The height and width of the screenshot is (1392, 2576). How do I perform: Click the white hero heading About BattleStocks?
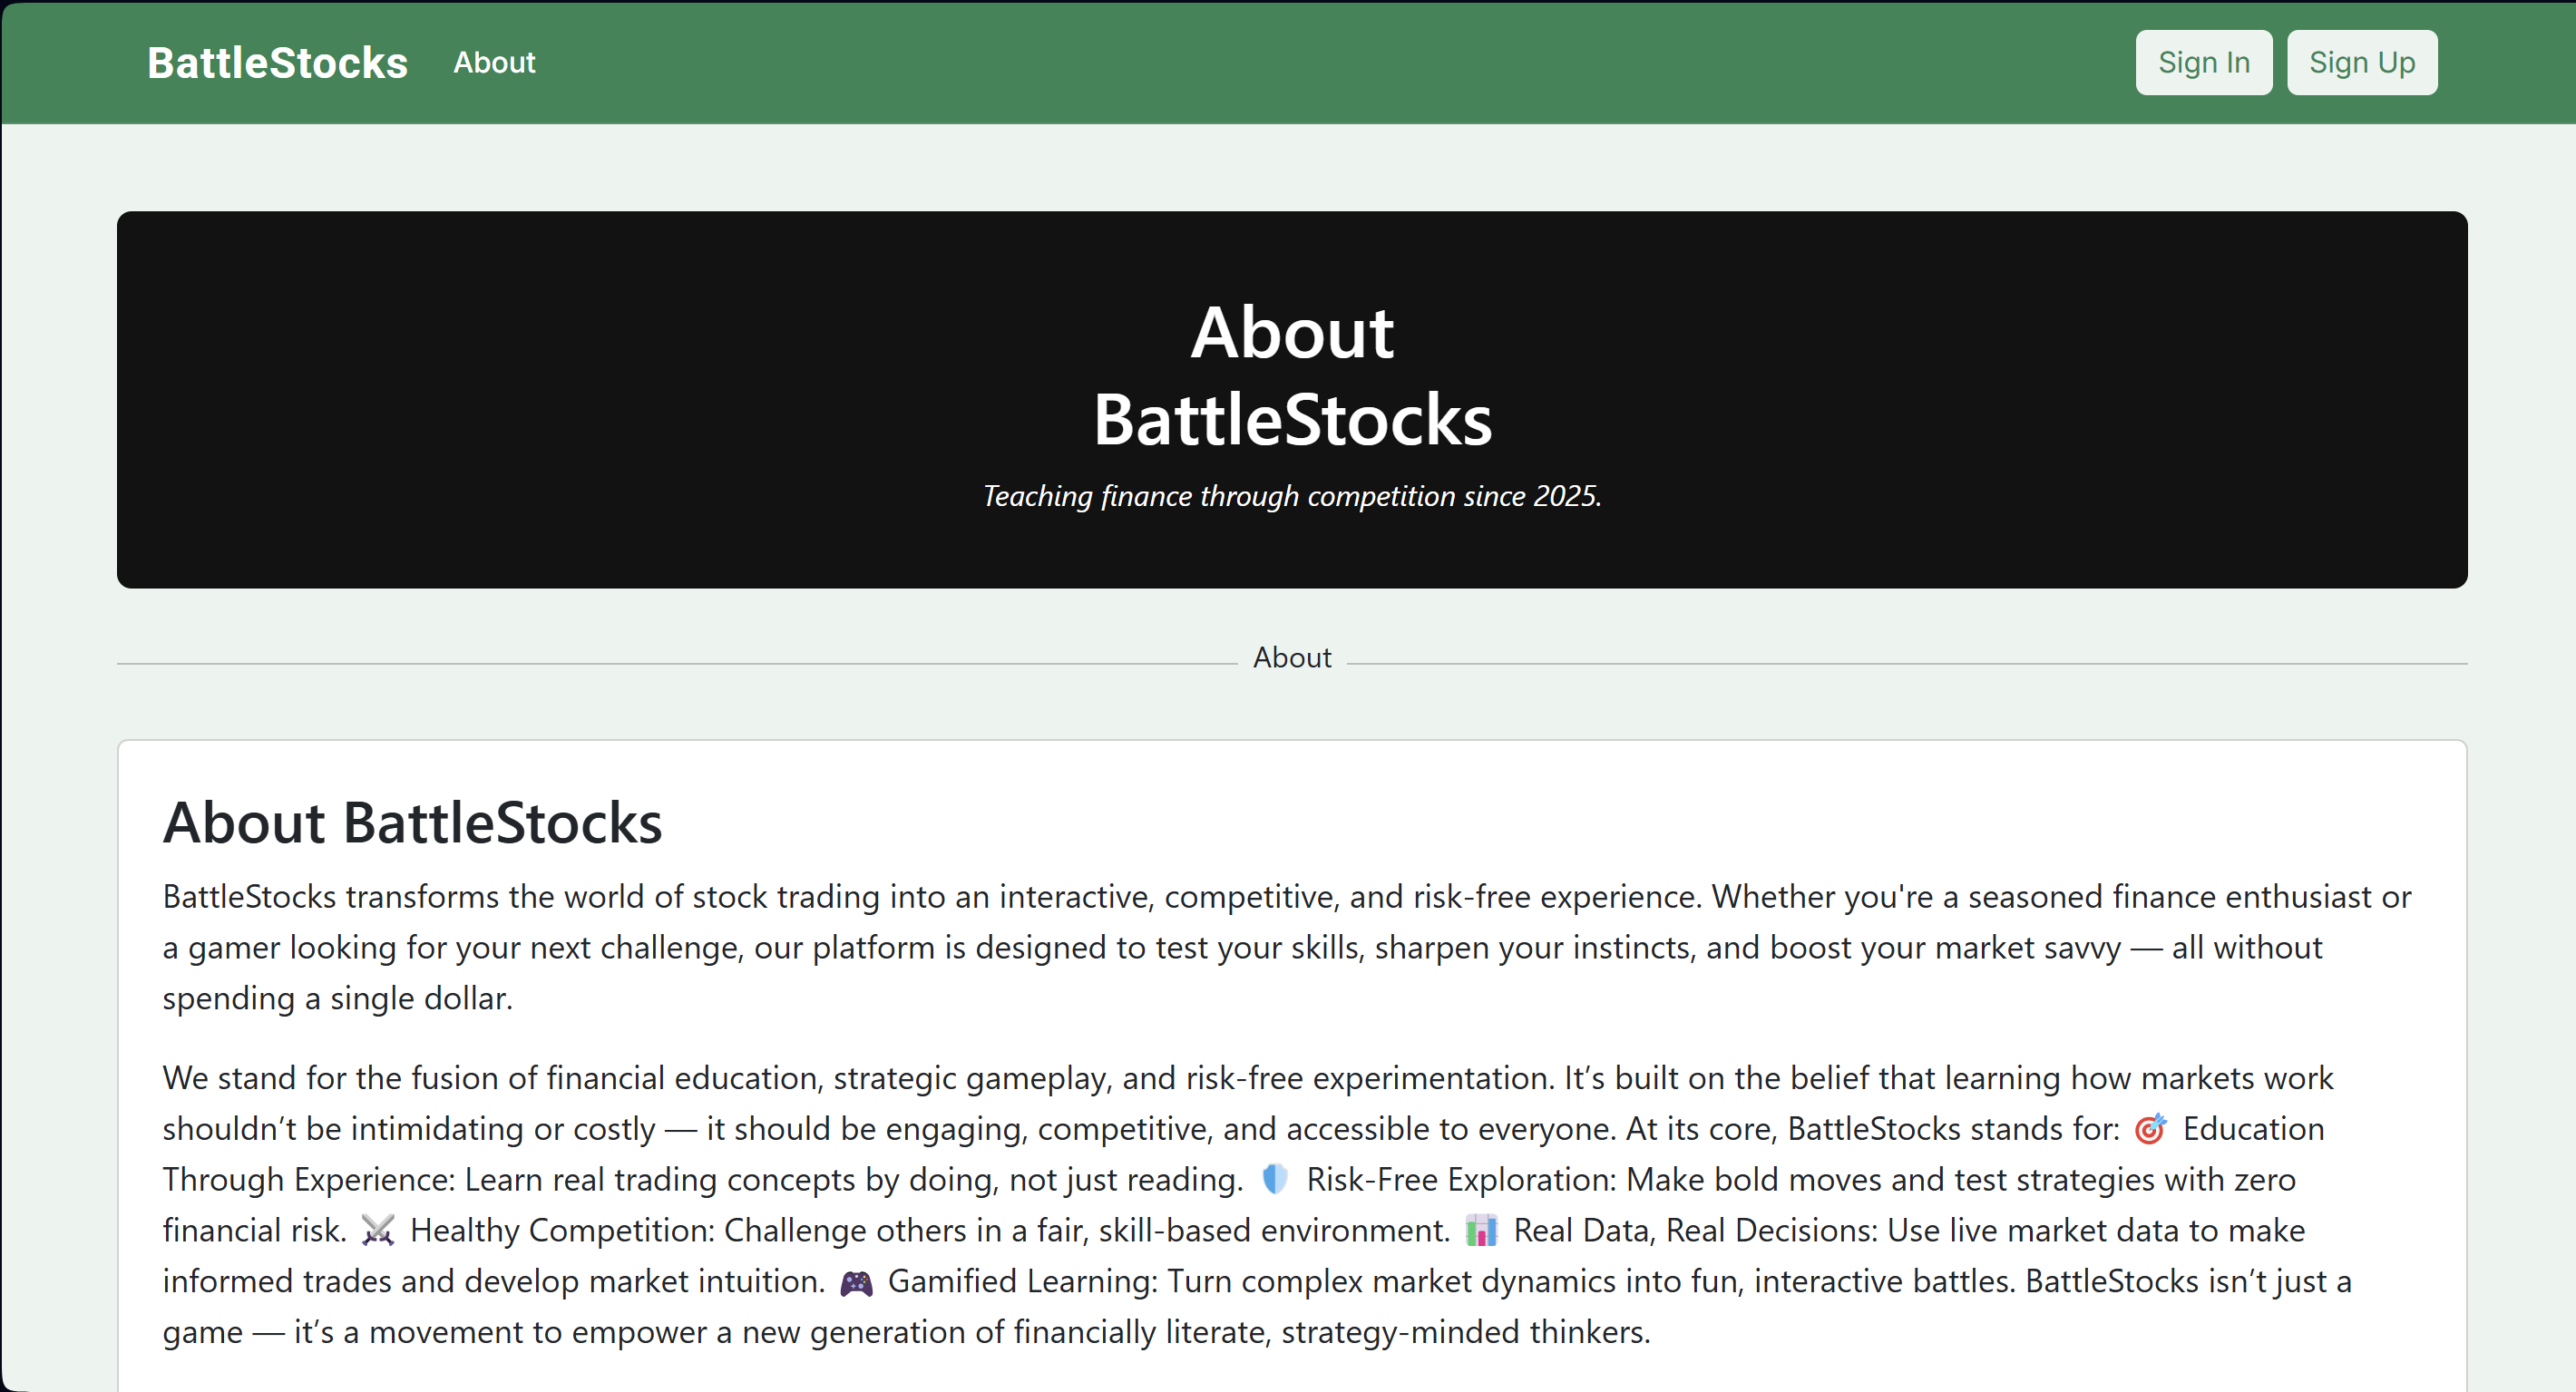(x=1291, y=375)
